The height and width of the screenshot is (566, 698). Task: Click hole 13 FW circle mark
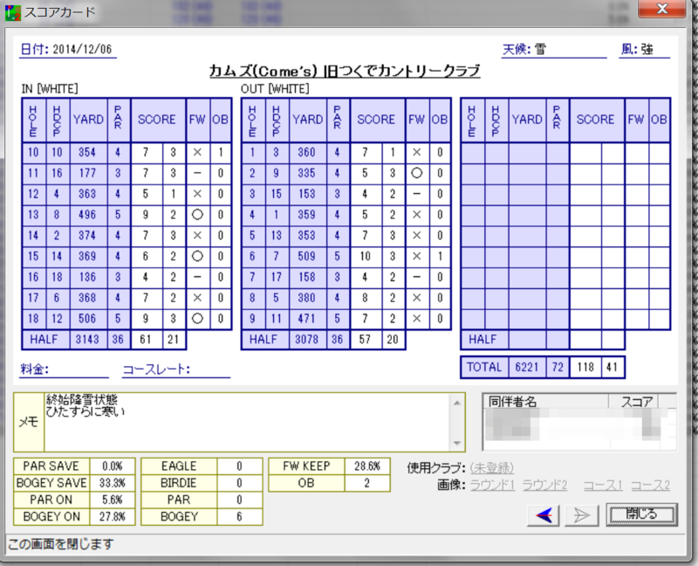click(x=197, y=215)
